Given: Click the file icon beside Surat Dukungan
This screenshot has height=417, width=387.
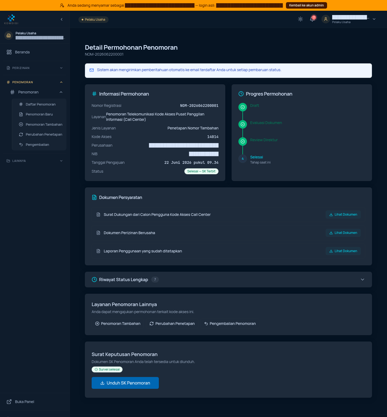Looking at the screenshot, I should pyautogui.click(x=98, y=215).
